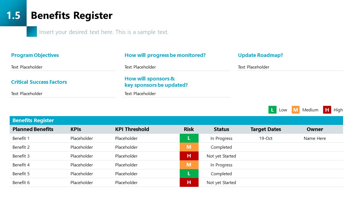This screenshot has width=355, height=199.
Task: Select the Target Dates column header
Action: 266,129
